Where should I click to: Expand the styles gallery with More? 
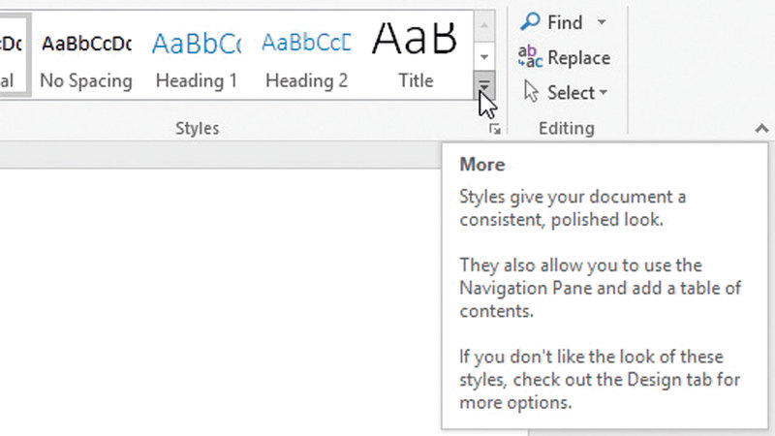485,88
